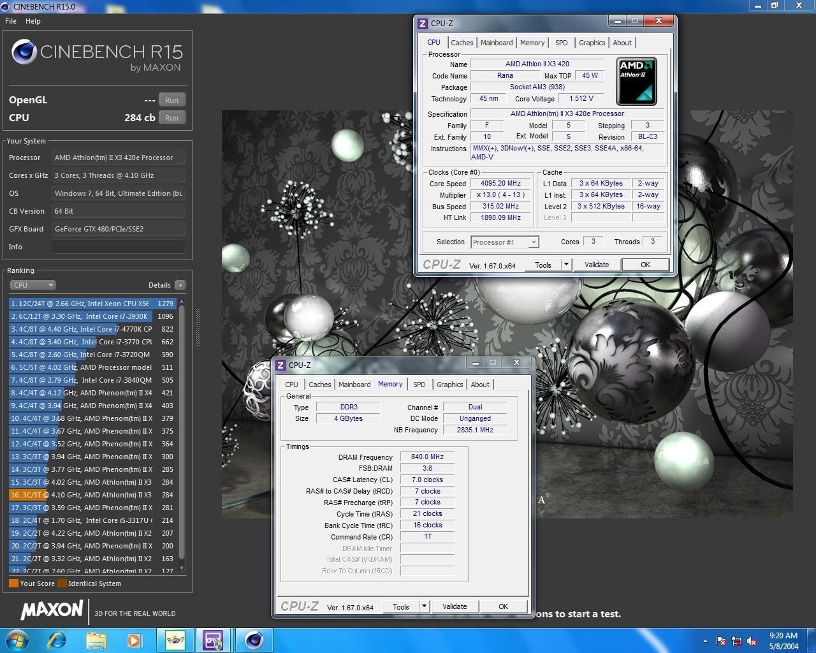Click Bus Speed value 315.02 MHz
Image resolution: width=816 pixels, height=653 pixels.
tap(500, 206)
